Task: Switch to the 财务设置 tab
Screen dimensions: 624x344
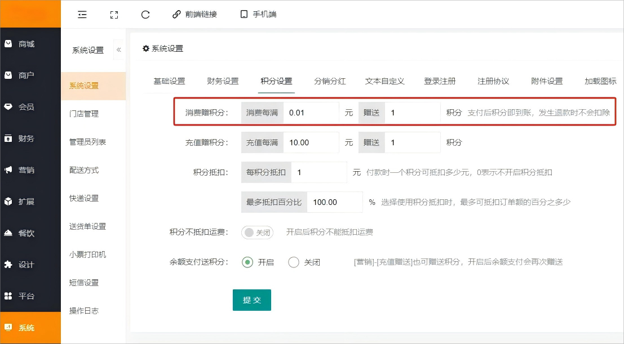Action: tap(223, 81)
